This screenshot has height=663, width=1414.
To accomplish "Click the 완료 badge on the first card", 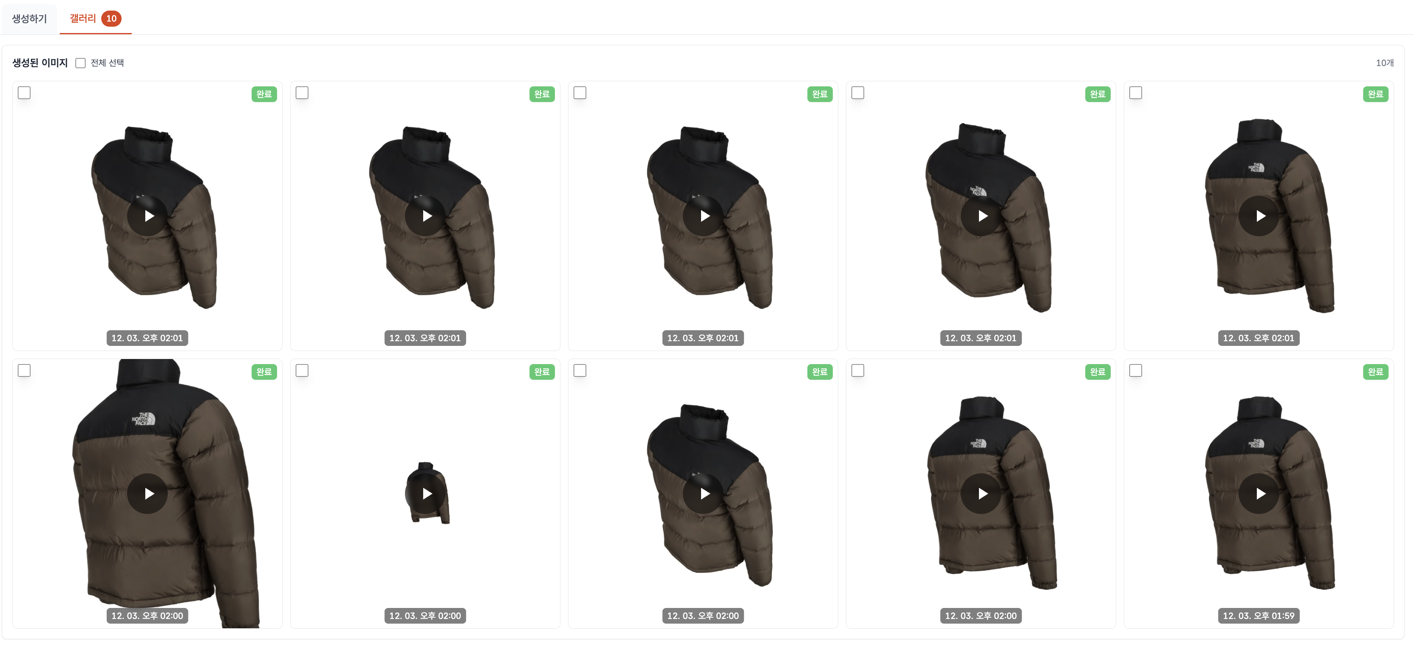I will 264,94.
